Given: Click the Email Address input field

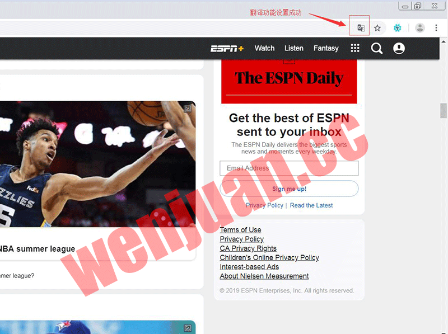Looking at the screenshot, I should tap(289, 168).
